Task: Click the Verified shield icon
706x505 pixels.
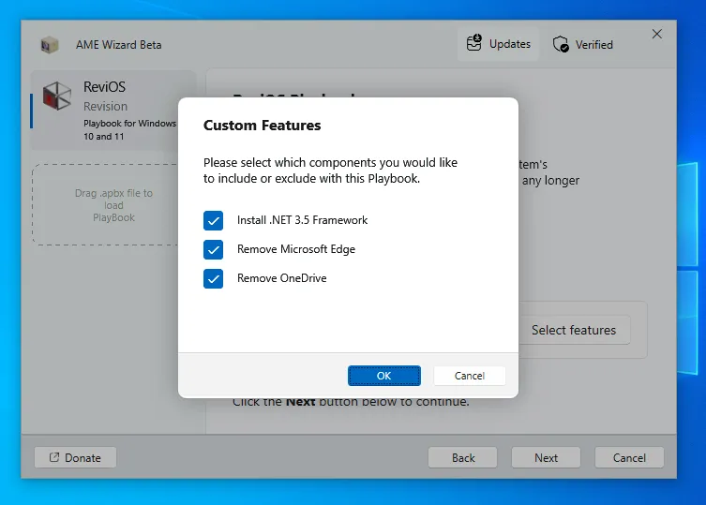Action: [x=561, y=44]
